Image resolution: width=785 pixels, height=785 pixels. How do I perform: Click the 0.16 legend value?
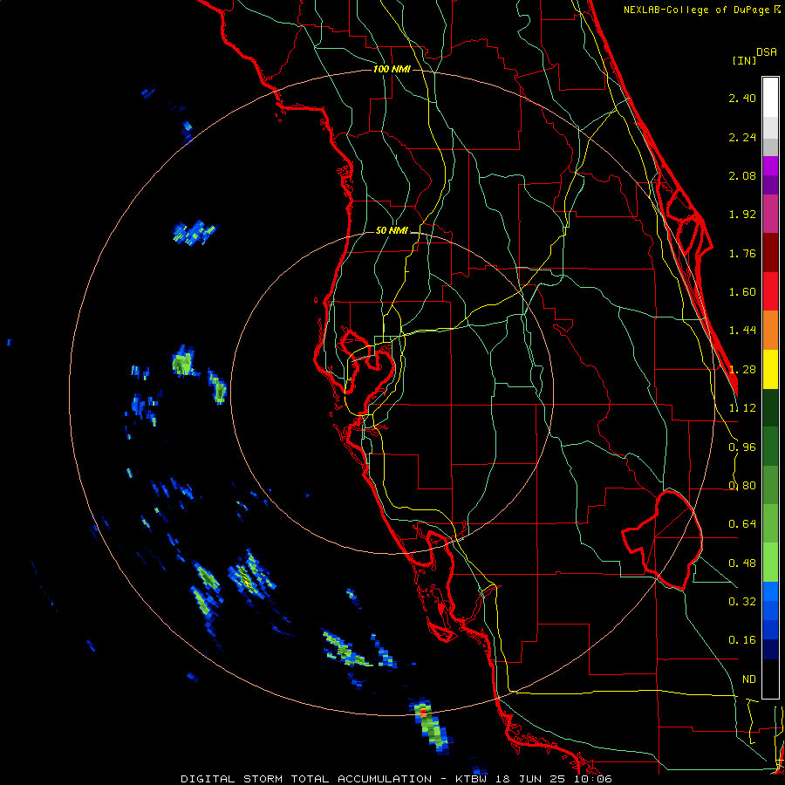pos(742,640)
